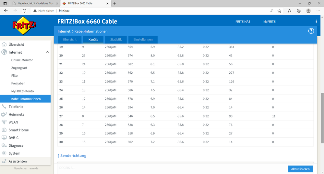Viewport: 324px width, 174px height.
Task: Select Kabel-Informationen in sidebar
Action: coord(25,99)
